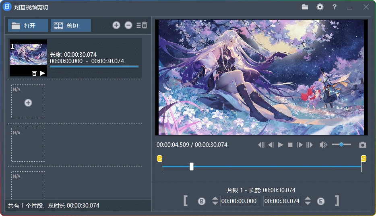376x216 pixels.
Task: Open the output folder icon in the title bar
Action: coord(305,7)
